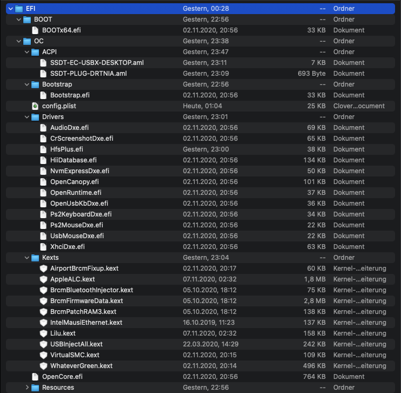The width and height of the screenshot is (401, 393).
Task: Select the BrcmFirmwareData.kext file name
Action: [87, 301]
